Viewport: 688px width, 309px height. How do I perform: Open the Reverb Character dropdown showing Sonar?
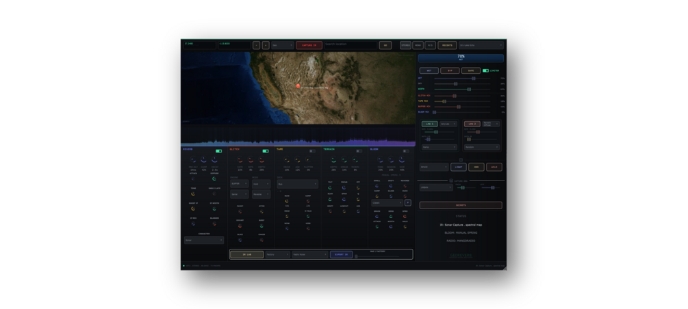(x=204, y=240)
